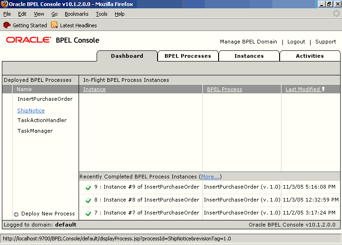This screenshot has width=342, height=245.
Task: Click 'InsertPurchaseOrder (v. 1.0)' in Instance #8 row
Action: pos(242,200)
